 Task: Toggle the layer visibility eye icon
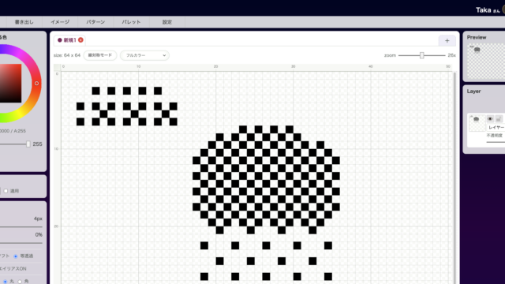click(490, 119)
